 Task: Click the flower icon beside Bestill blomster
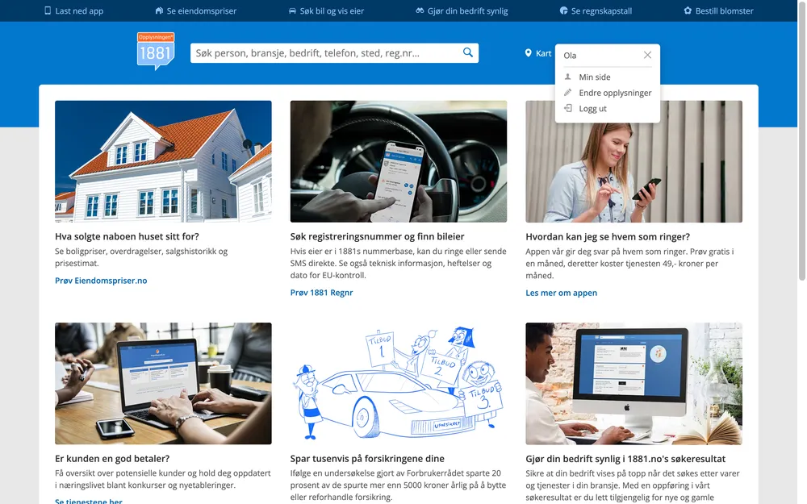click(x=688, y=11)
